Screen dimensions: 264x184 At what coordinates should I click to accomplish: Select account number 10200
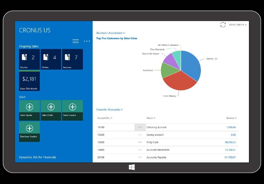(x=101, y=135)
